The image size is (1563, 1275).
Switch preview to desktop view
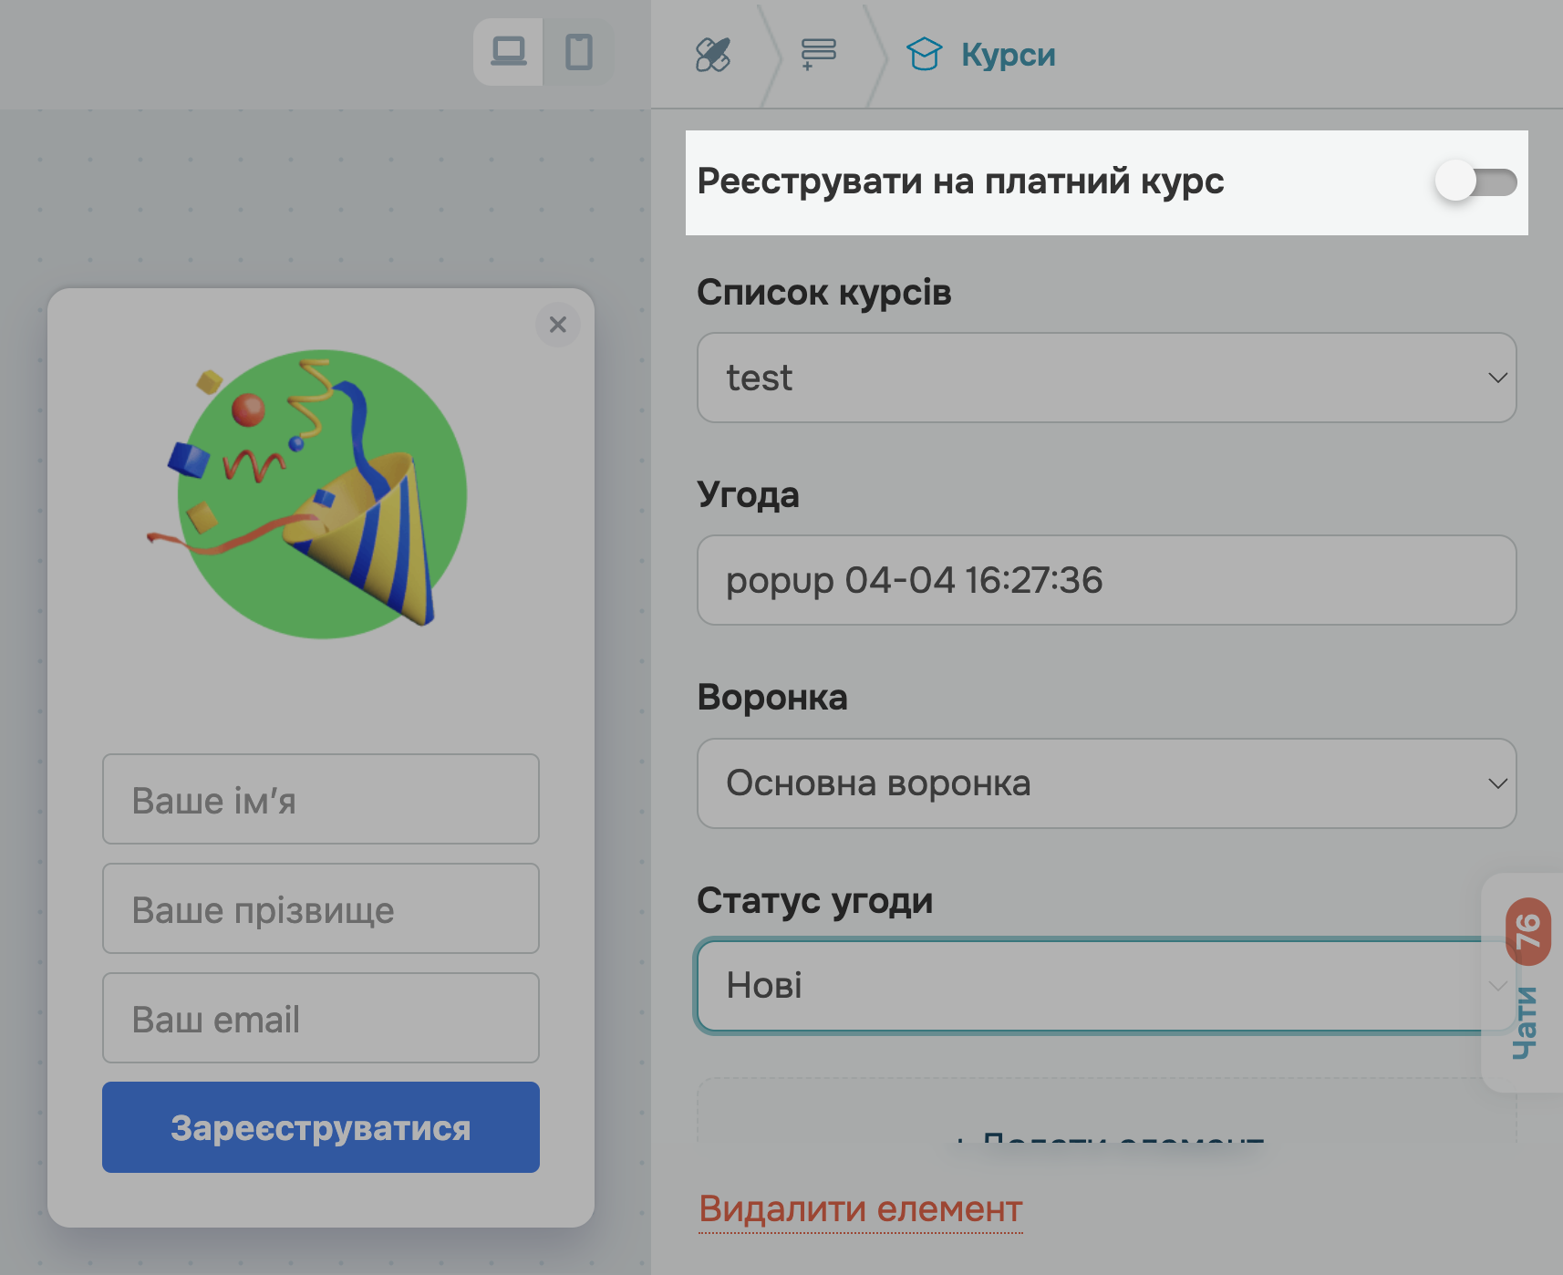point(510,53)
